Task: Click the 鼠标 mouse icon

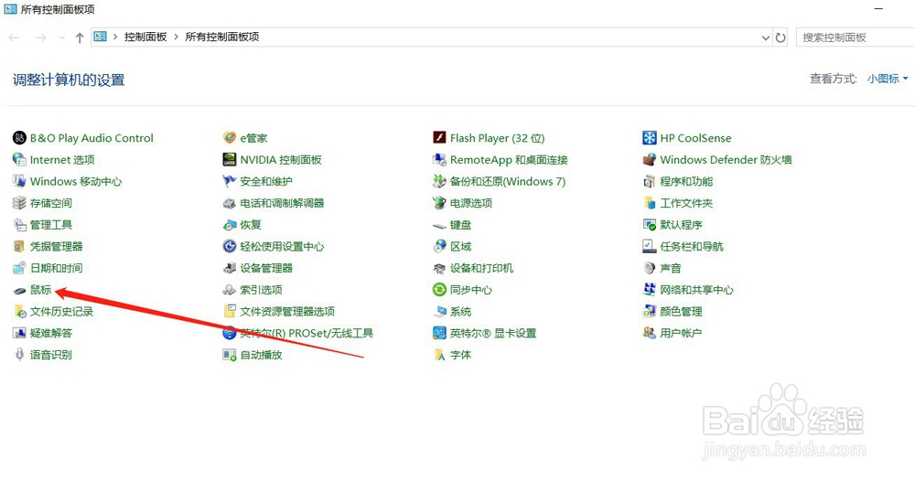Action: pyautogui.click(x=19, y=290)
